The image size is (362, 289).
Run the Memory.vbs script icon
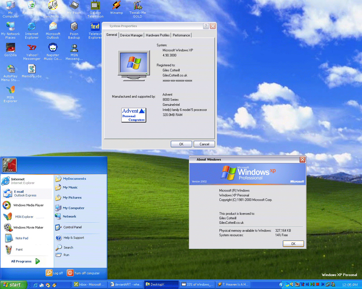click(x=31, y=69)
